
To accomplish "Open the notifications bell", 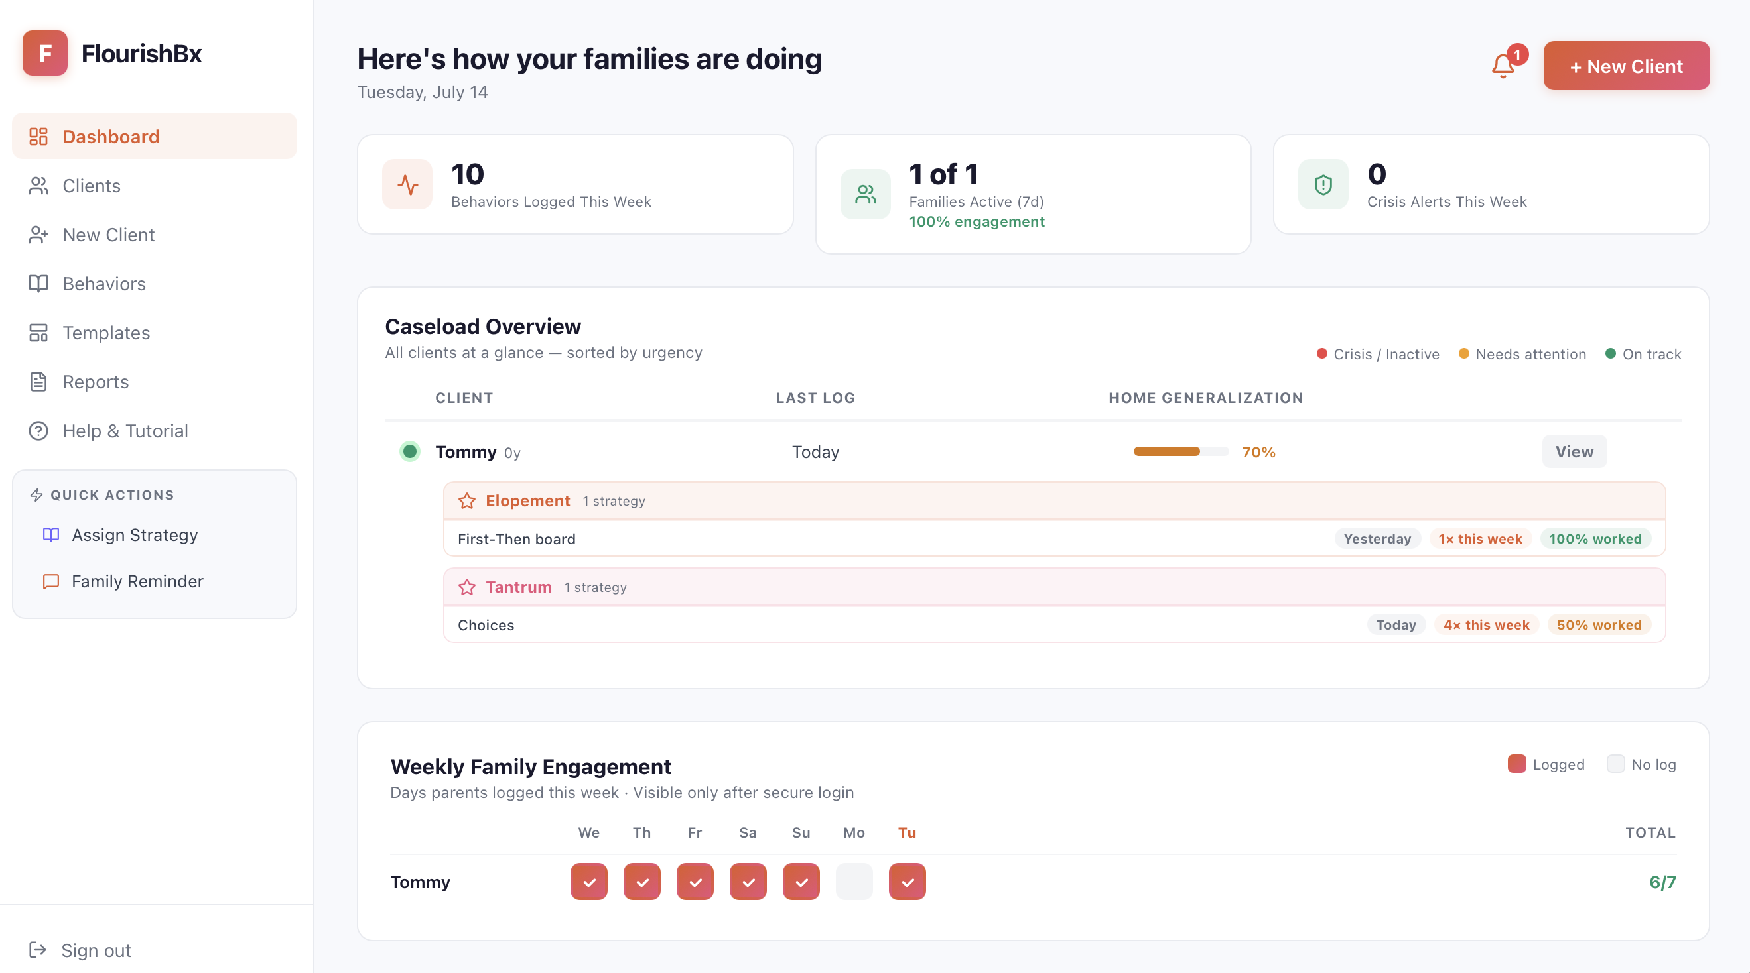I will click(1503, 66).
